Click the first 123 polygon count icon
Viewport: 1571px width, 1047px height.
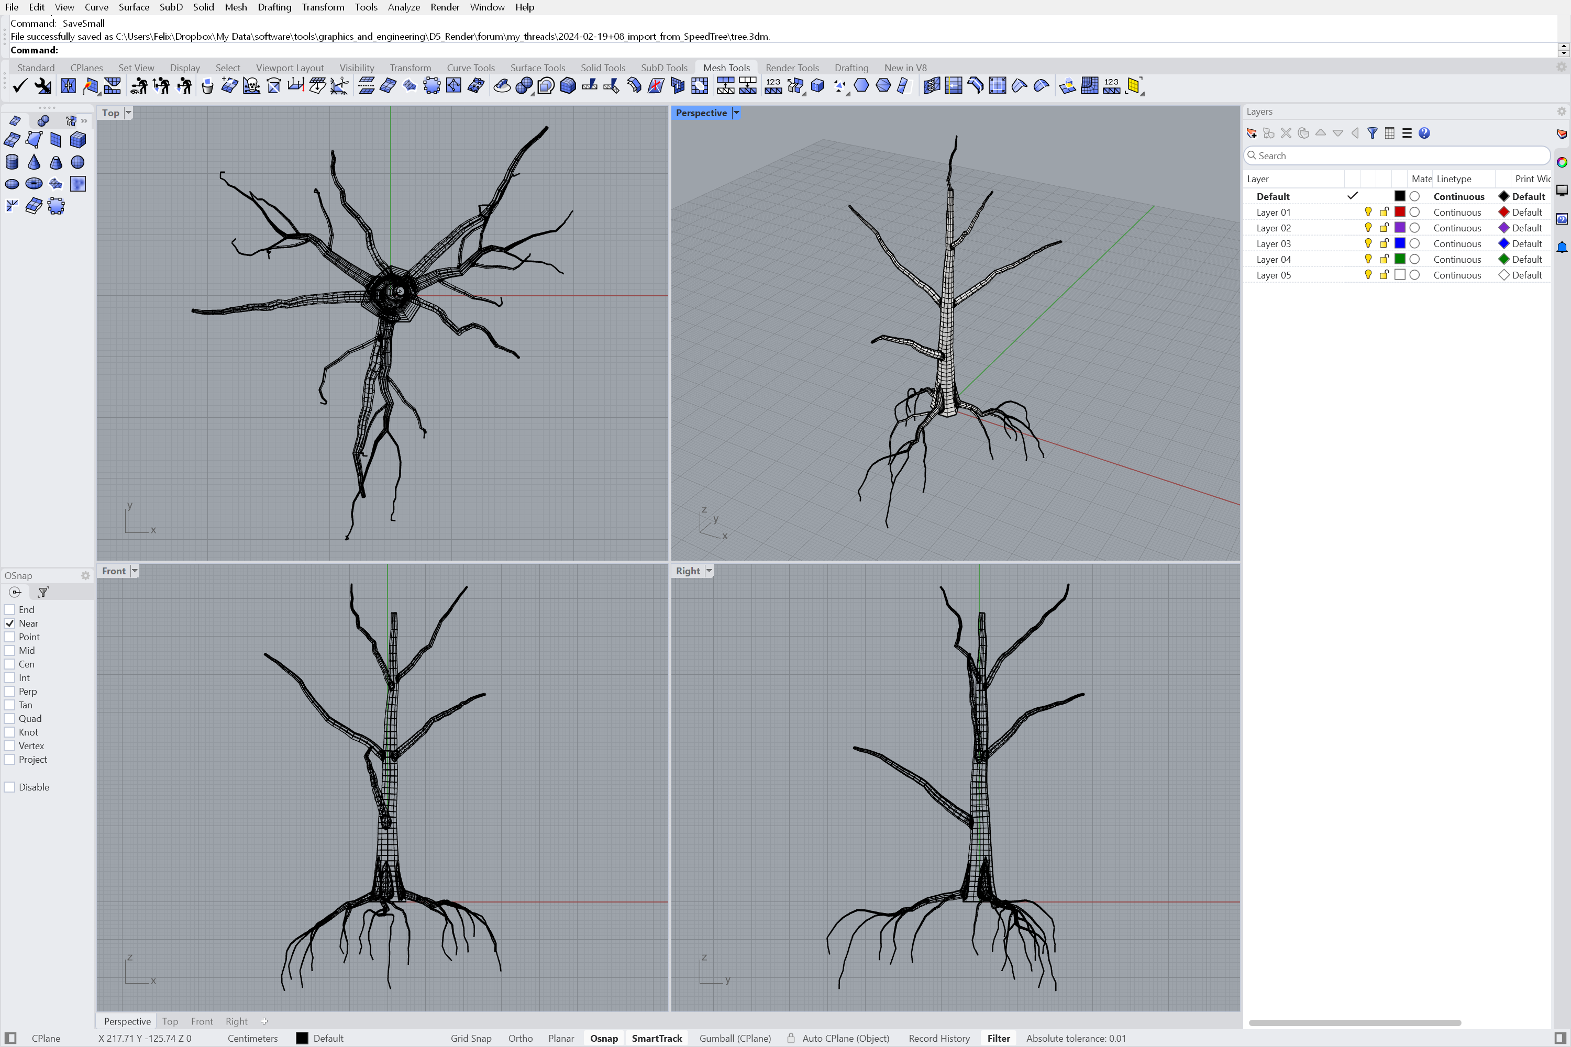(x=773, y=86)
